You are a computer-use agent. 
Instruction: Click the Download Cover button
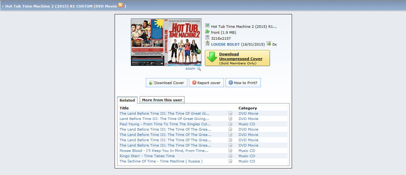click(x=166, y=83)
